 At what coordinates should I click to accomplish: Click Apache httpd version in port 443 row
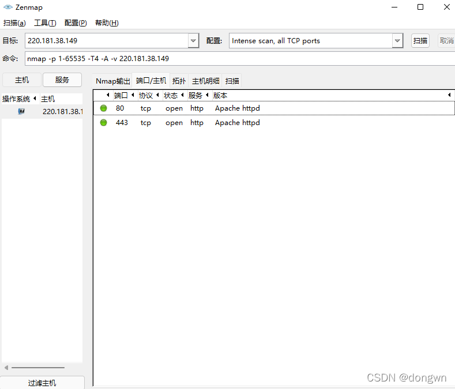pyautogui.click(x=238, y=123)
